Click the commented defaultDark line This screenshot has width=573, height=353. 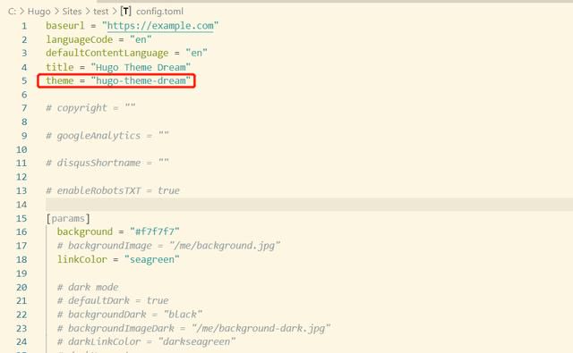coord(113,301)
